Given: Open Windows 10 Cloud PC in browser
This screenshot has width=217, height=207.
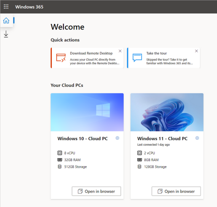Looking at the screenshot, I should (x=96, y=191).
